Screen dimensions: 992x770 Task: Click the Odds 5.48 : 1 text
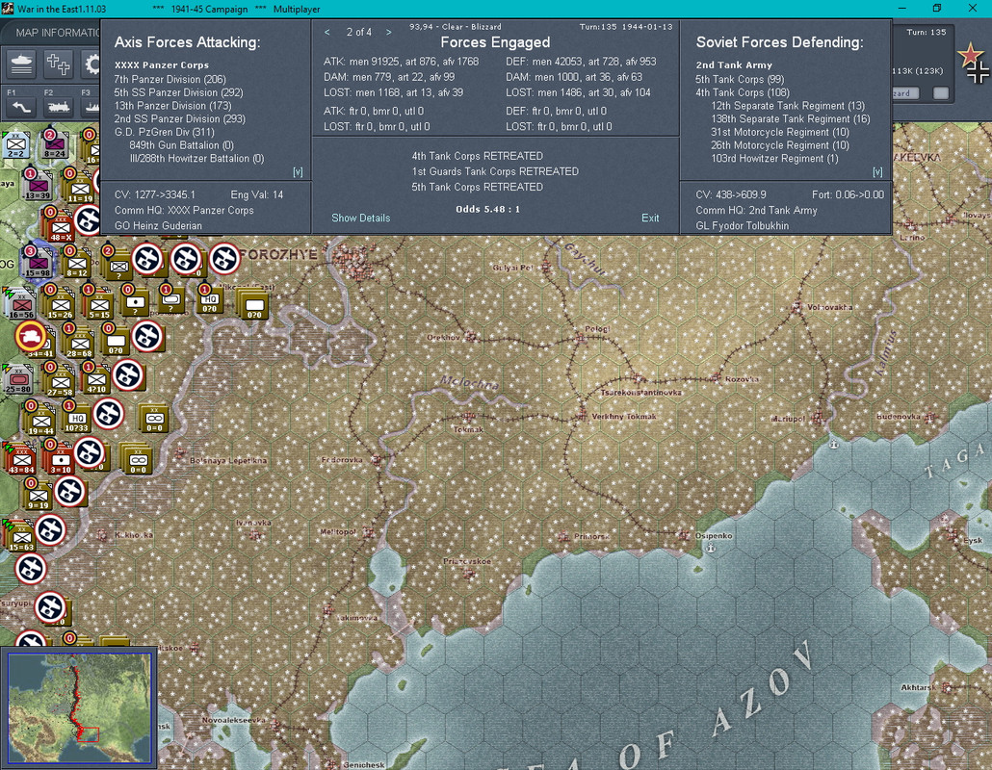tap(487, 209)
